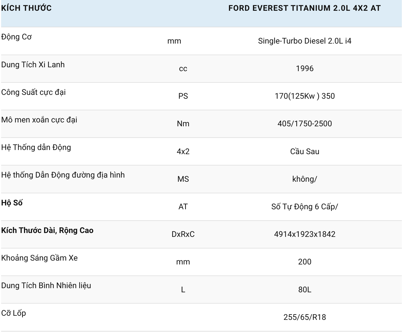Click the 4914x1923x1842 dimensions value
The image size is (406, 332).
(x=304, y=234)
